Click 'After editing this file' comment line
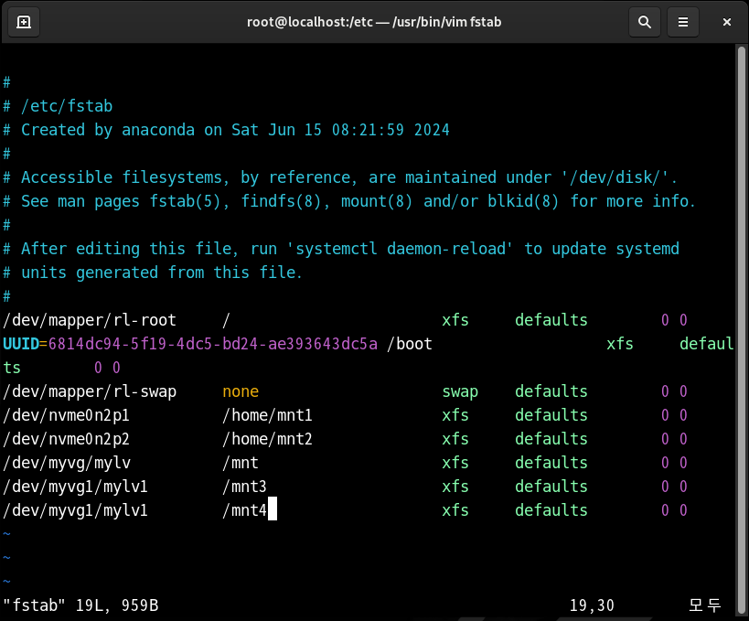The height and width of the screenshot is (621, 749). (341, 249)
